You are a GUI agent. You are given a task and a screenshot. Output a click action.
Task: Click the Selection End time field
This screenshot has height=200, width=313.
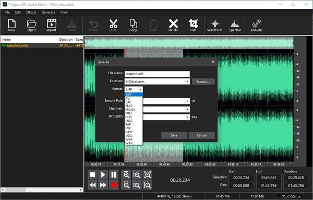coord(269,178)
